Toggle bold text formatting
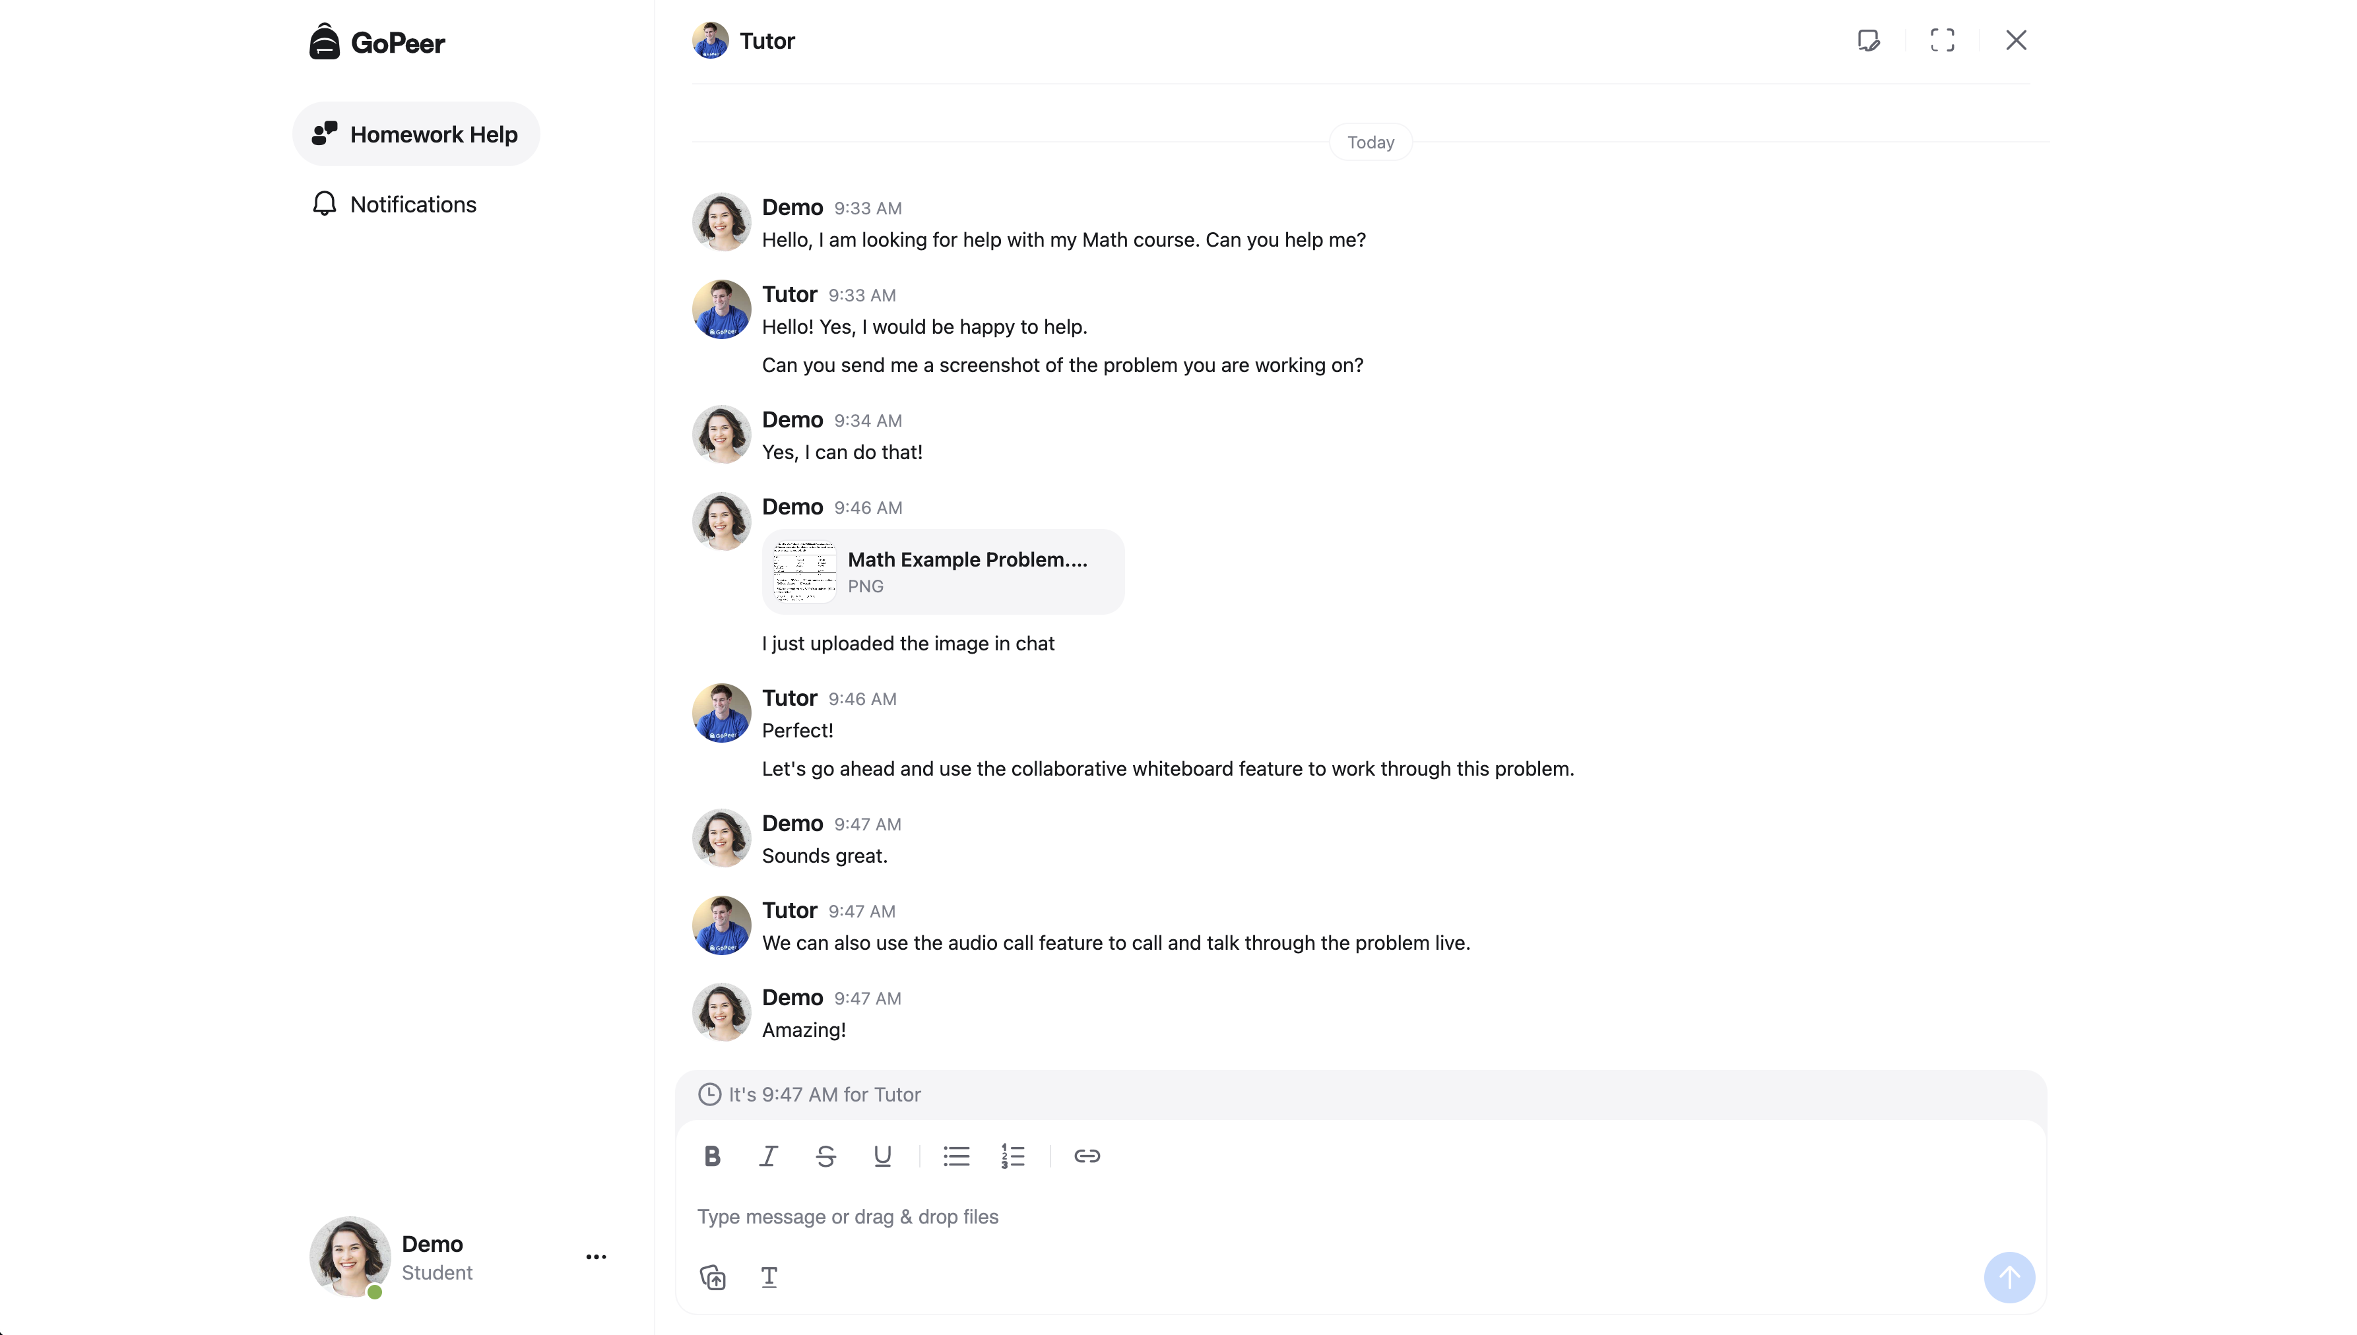This screenshot has height=1335, width=2357. 712,1156
